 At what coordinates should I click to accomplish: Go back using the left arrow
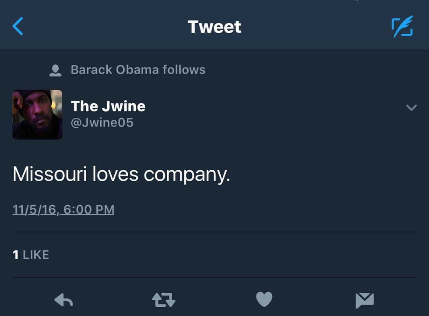18,26
